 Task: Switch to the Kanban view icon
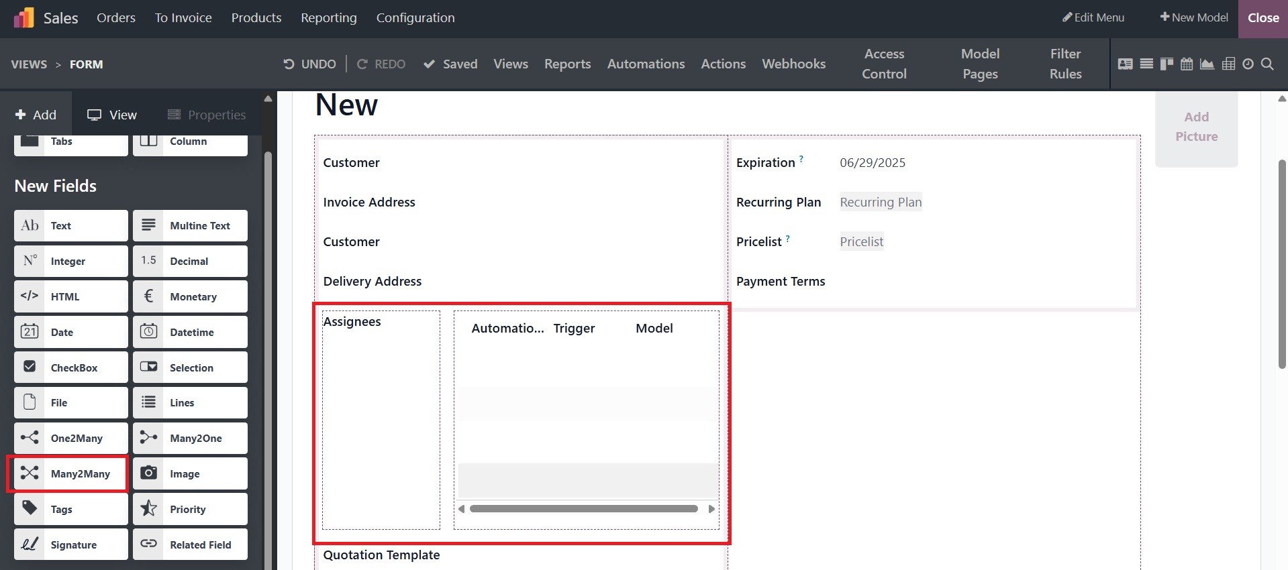click(x=1167, y=64)
